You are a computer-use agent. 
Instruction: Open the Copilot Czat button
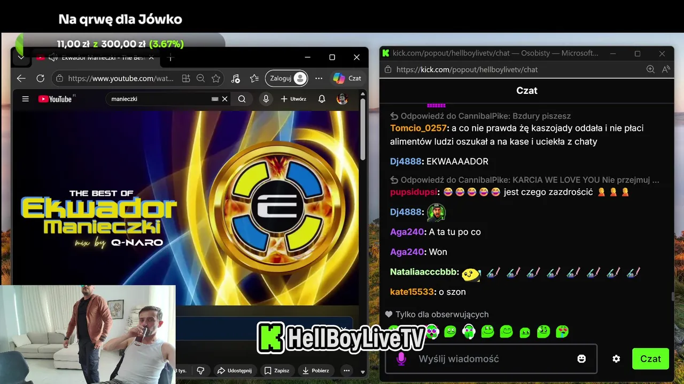point(347,78)
